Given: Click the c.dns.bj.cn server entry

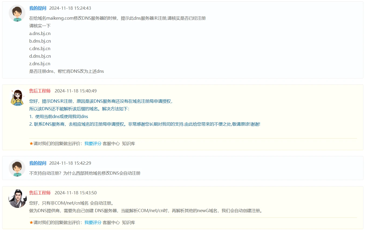Looking at the screenshot, I should coord(40,49).
